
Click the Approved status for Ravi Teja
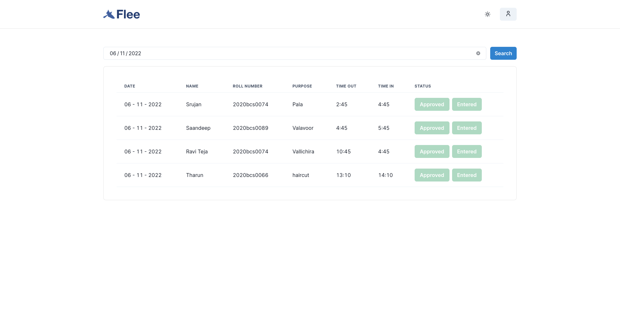tap(432, 151)
